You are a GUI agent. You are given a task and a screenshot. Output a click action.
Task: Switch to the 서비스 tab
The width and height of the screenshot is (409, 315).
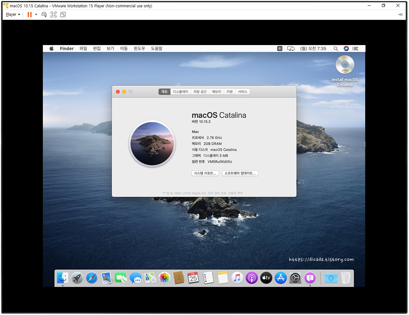pos(243,92)
